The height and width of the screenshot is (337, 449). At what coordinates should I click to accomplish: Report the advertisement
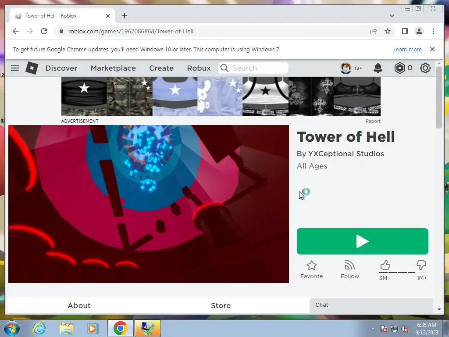(x=373, y=121)
